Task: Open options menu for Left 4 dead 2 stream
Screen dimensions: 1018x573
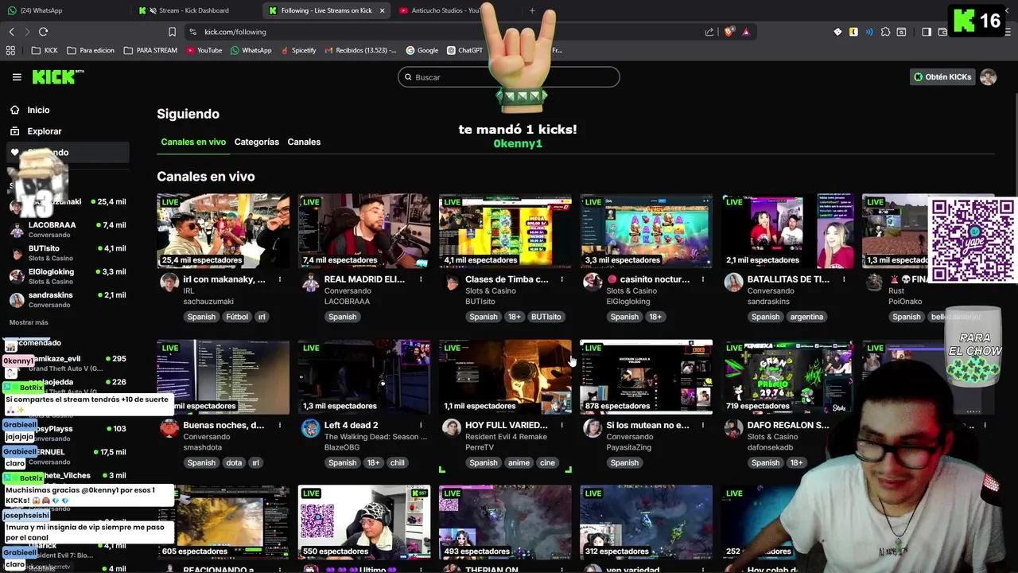Action: point(421,425)
